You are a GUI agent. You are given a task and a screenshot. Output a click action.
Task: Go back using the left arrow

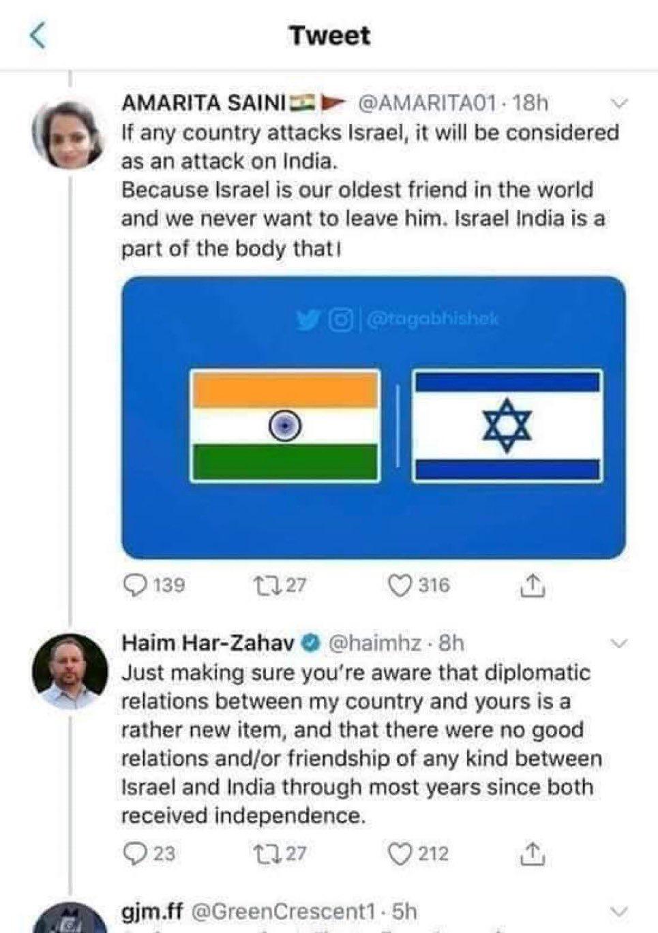[x=38, y=35]
